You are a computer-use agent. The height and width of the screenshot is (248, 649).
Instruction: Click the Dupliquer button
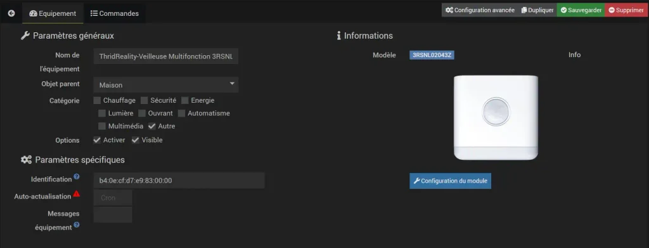tap(537, 10)
